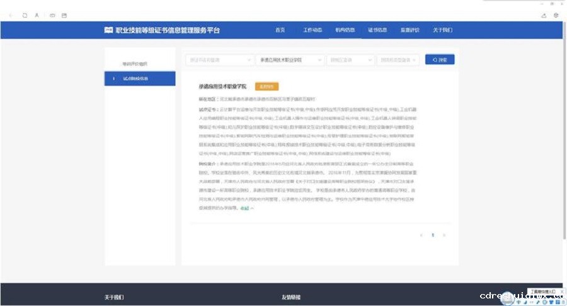Open the first certificate name filter dropdown
Viewport: 567px width, 306px height.
coord(219,60)
